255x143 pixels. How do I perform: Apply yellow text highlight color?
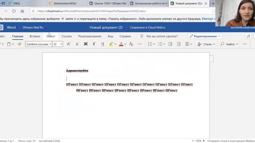coord(111,44)
